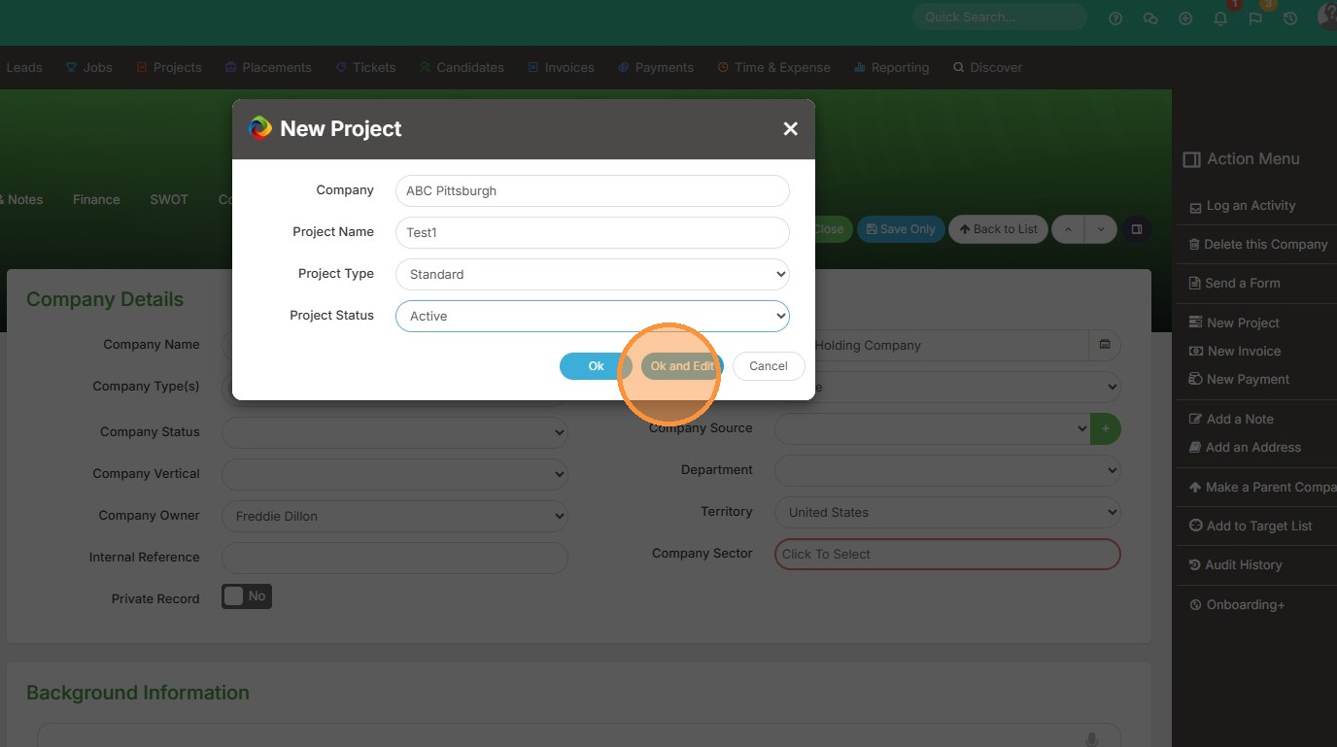Screen dimensions: 1337x747
Task: Open the Projects menu
Action: coord(169,67)
